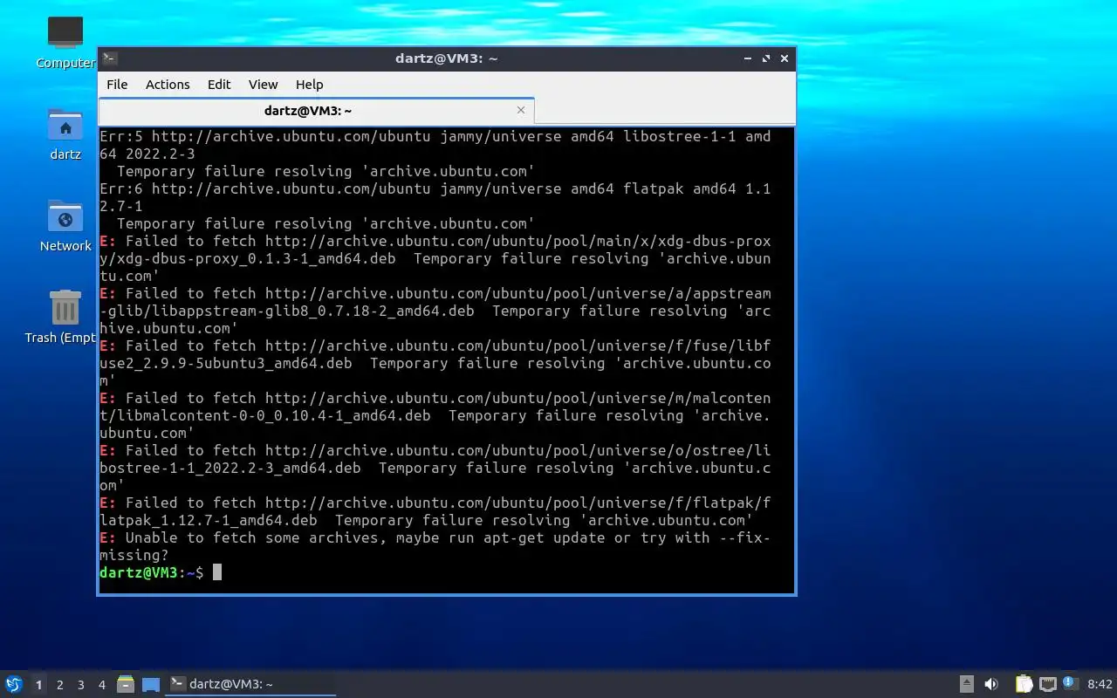Open the View menu
This screenshot has height=698, width=1117.
click(x=263, y=85)
